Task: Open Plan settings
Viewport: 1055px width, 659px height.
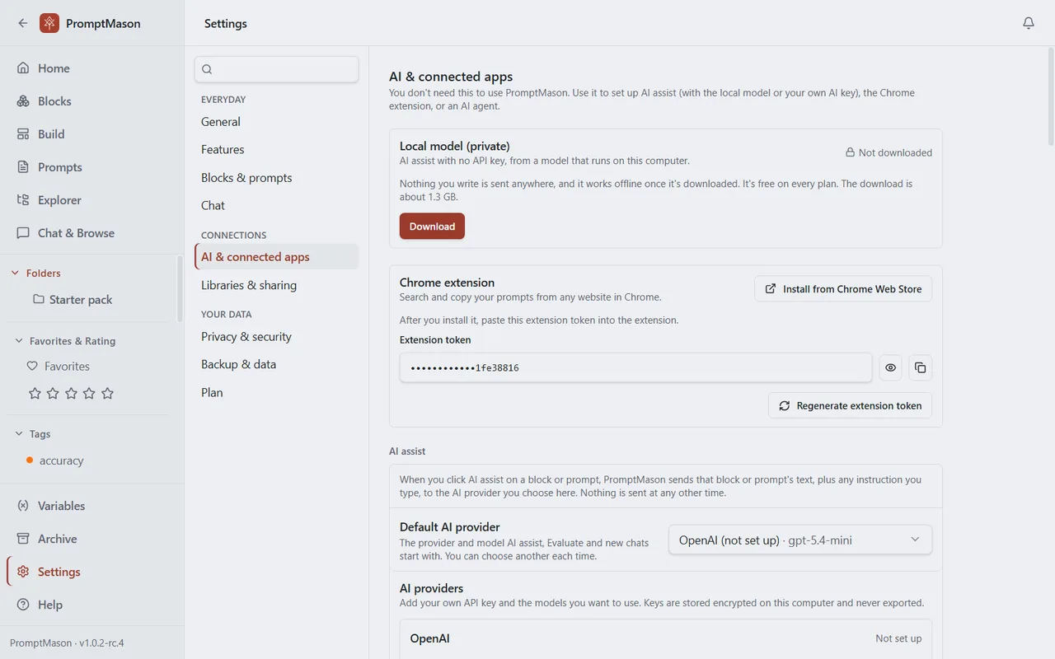Action: tap(276, 393)
